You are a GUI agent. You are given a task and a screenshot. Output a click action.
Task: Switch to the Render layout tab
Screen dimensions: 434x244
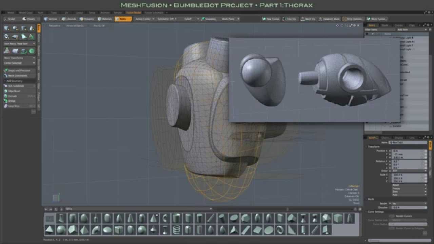118,13
